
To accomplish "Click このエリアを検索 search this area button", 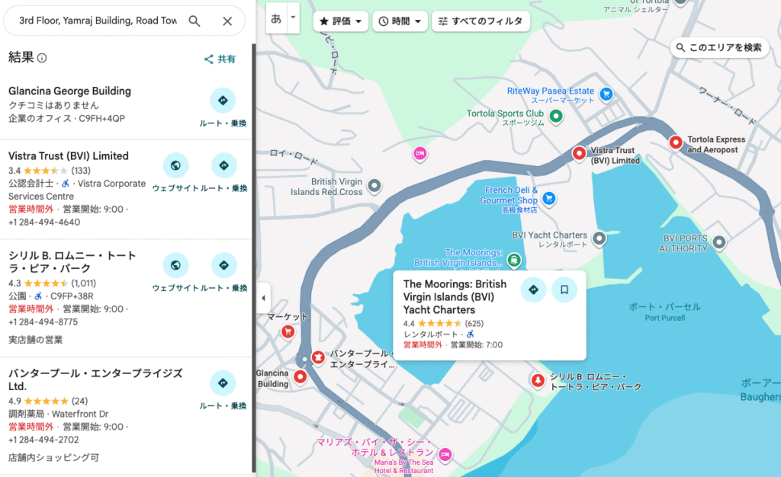I will point(718,47).
